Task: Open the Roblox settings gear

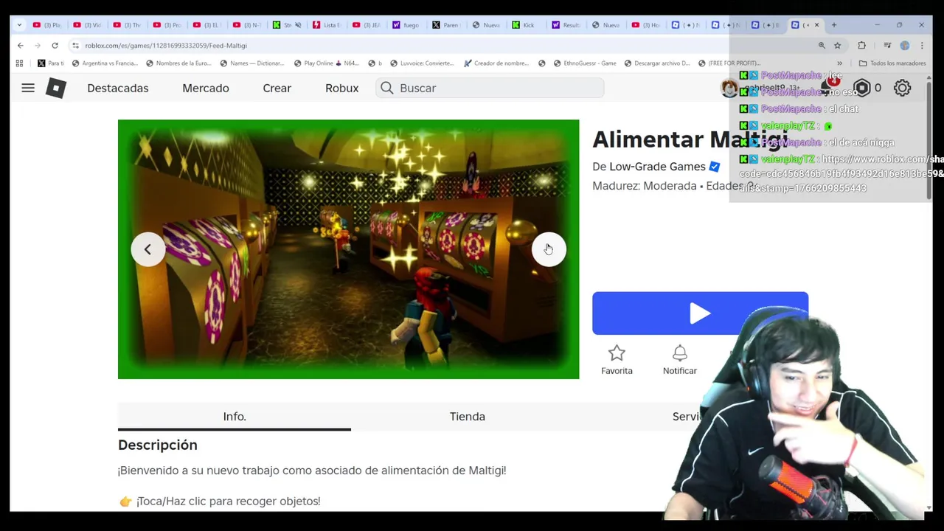Action: [x=902, y=88]
